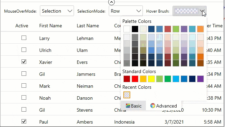Viewport: 225px width, 127px height.
Task: Switch to the Basic color tab
Action: 134,106
